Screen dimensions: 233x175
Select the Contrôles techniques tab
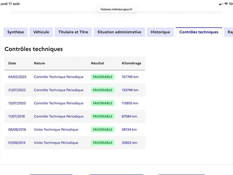[x=199, y=32]
